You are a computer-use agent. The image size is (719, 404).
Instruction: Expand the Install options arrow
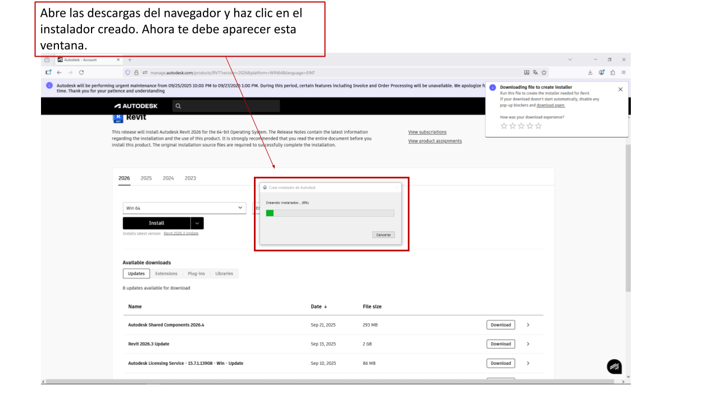point(197,223)
